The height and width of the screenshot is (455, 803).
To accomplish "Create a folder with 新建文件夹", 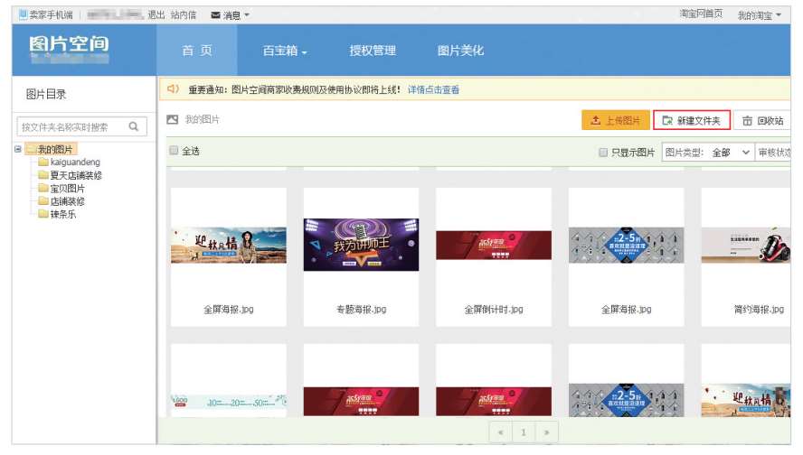I will click(x=692, y=121).
